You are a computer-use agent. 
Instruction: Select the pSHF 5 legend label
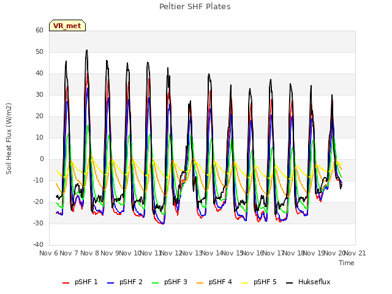coord(265,282)
